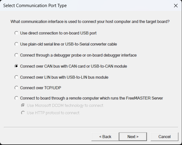182x145 pixels.
Task: Close the Select Communication Port Type dialog
Action: 176,6
